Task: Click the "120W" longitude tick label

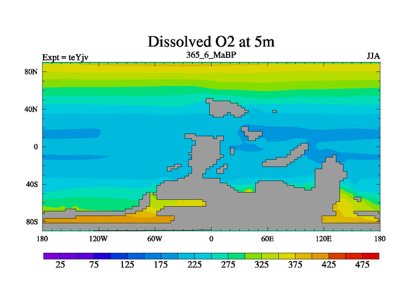Action: tap(98, 238)
